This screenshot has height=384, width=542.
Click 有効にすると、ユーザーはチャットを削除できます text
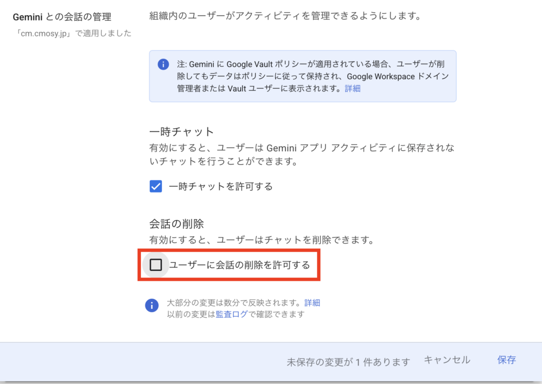click(x=262, y=240)
